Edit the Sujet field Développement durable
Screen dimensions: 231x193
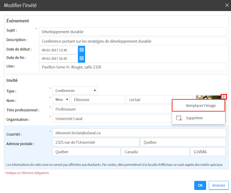(132, 32)
